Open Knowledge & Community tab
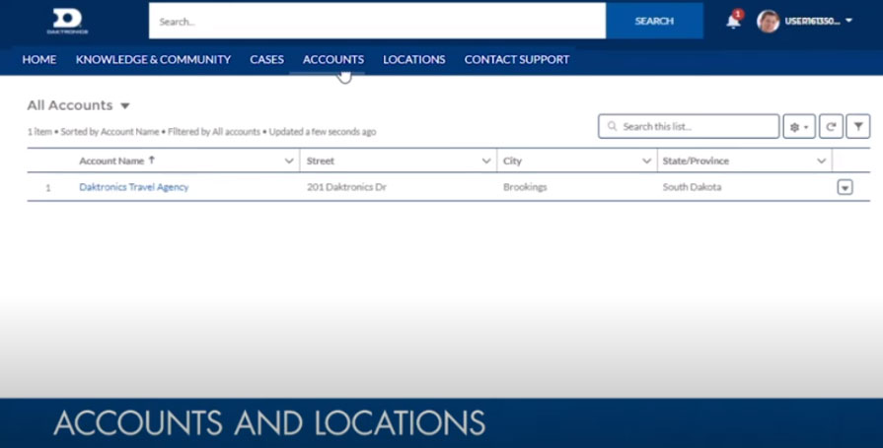 pos(153,59)
